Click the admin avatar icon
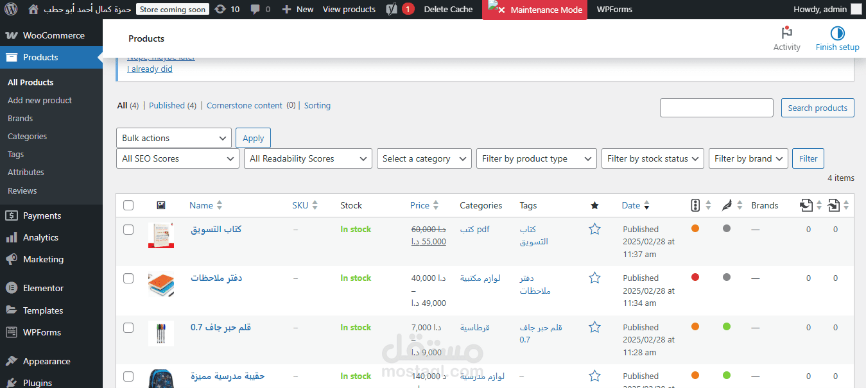 (x=856, y=10)
